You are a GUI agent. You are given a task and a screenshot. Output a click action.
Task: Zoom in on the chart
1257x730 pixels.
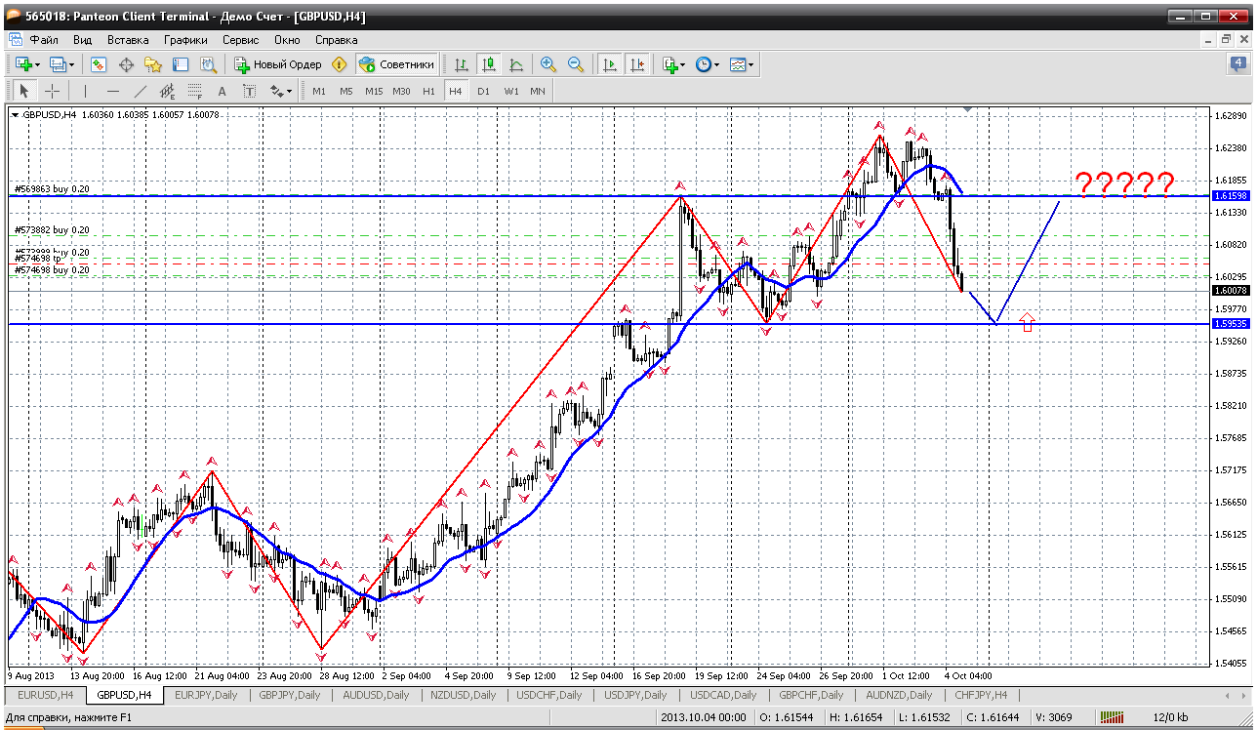pyautogui.click(x=548, y=64)
